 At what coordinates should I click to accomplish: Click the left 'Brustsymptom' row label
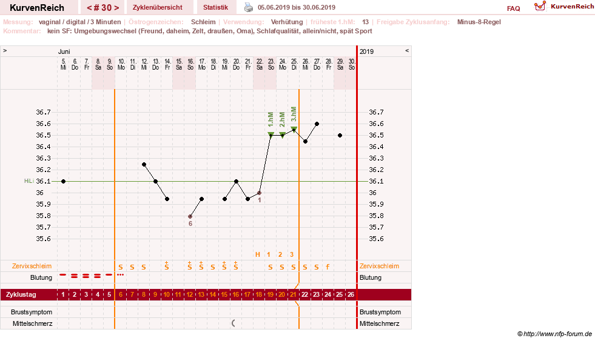(x=32, y=312)
